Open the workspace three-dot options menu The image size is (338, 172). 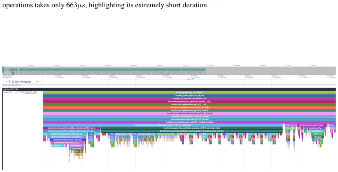tap(41, 82)
